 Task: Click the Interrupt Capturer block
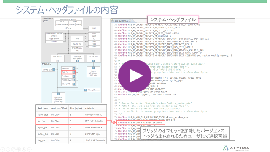click(x=92, y=90)
